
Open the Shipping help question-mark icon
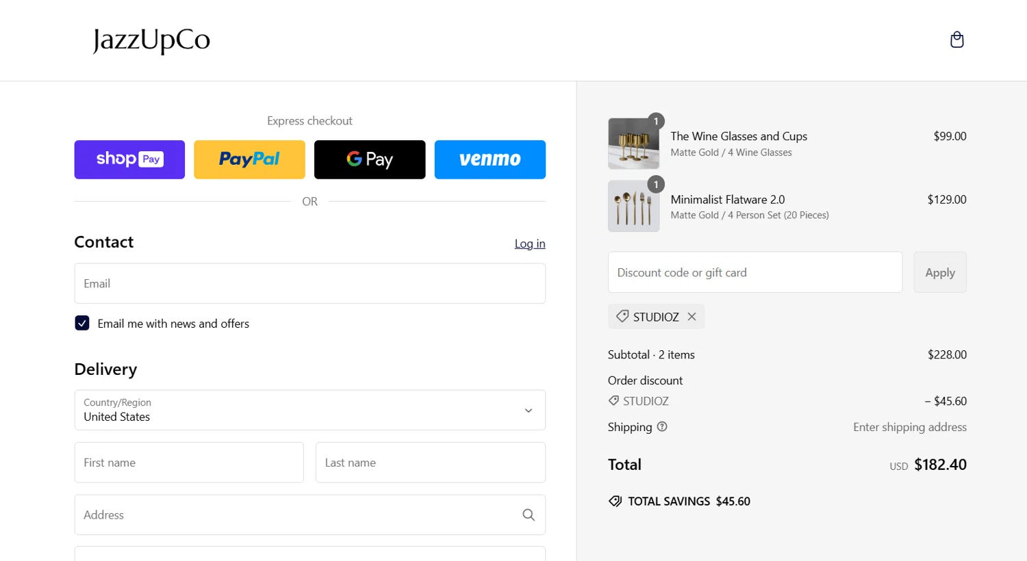point(662,426)
